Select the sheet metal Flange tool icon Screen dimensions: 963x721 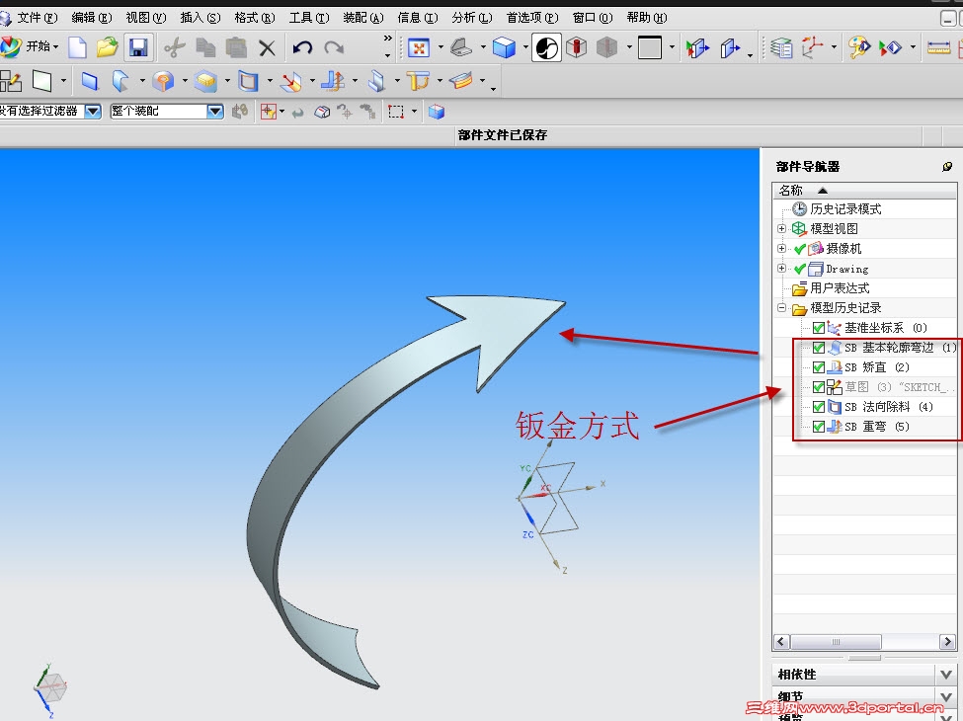coord(120,80)
